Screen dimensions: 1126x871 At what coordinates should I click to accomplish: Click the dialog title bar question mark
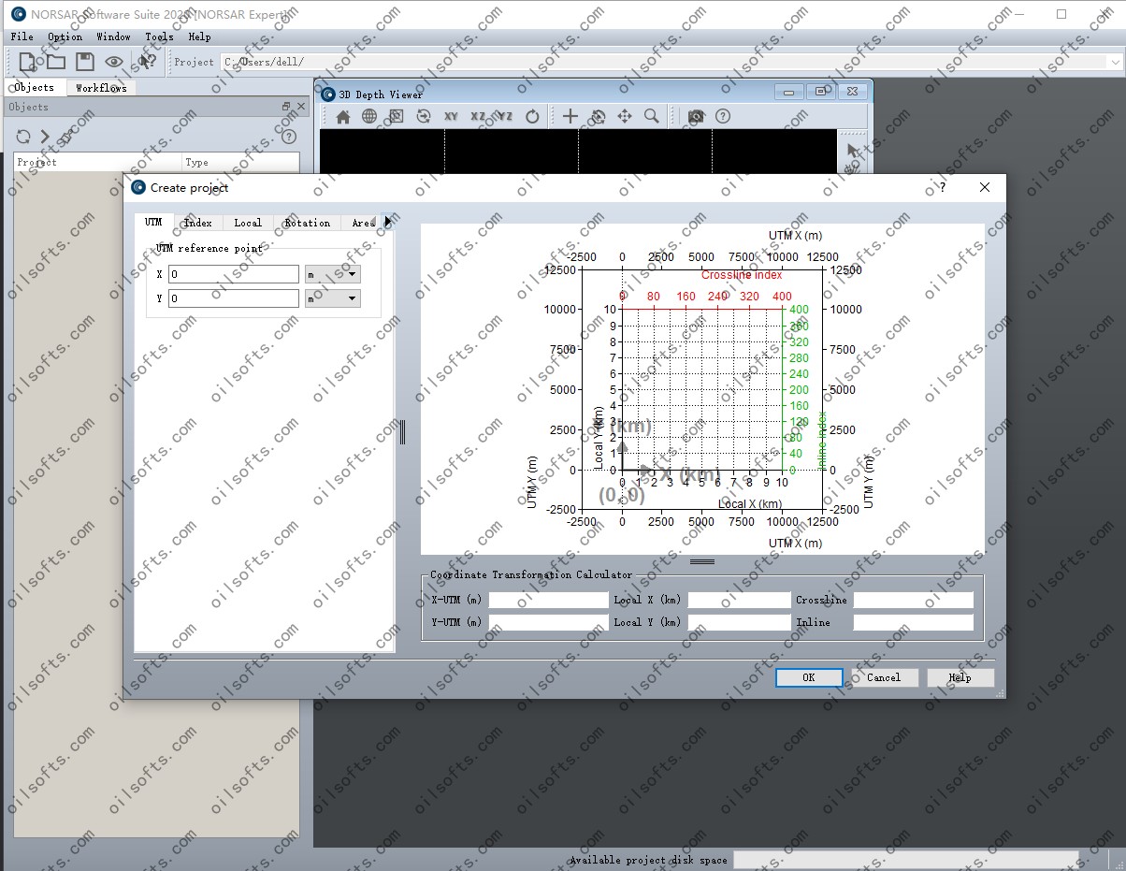[943, 187]
